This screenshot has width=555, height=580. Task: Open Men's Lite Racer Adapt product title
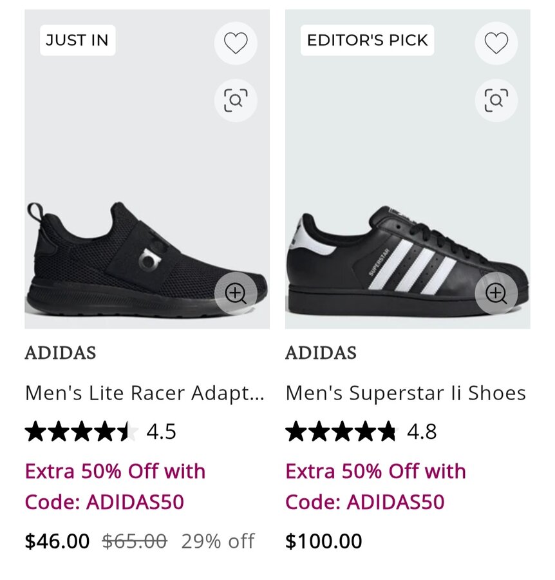point(145,392)
